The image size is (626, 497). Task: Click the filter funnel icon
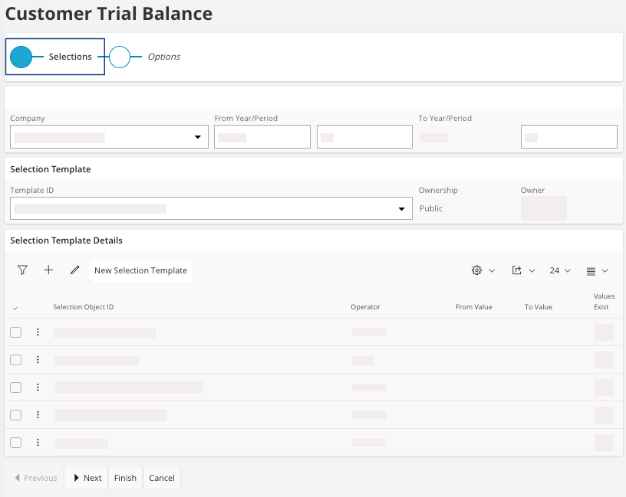[x=22, y=270]
